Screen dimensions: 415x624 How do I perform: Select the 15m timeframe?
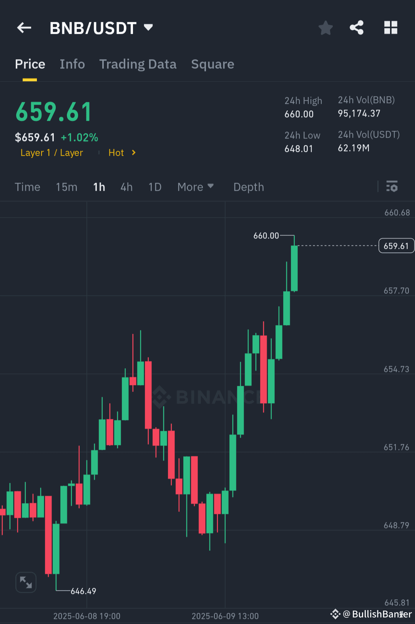tap(66, 187)
